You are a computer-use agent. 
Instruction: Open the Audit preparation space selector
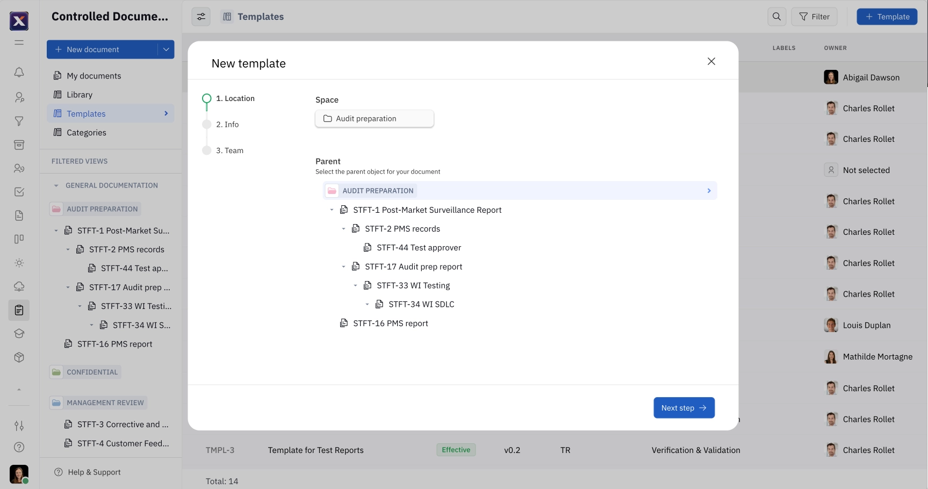[374, 119]
